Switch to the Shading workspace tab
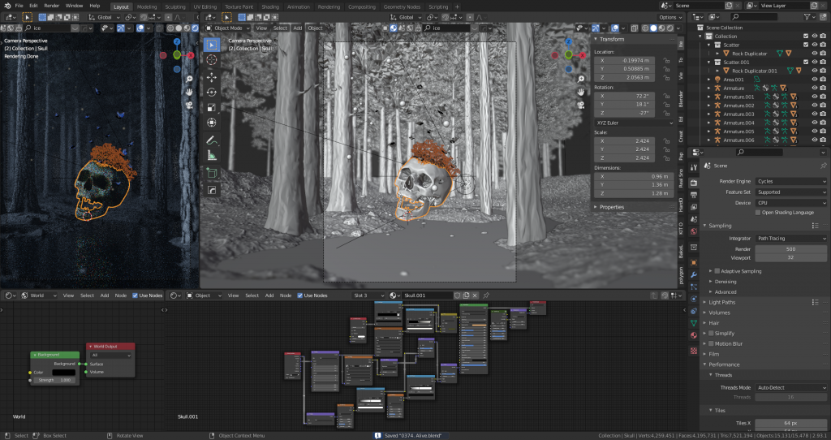 coord(269,6)
